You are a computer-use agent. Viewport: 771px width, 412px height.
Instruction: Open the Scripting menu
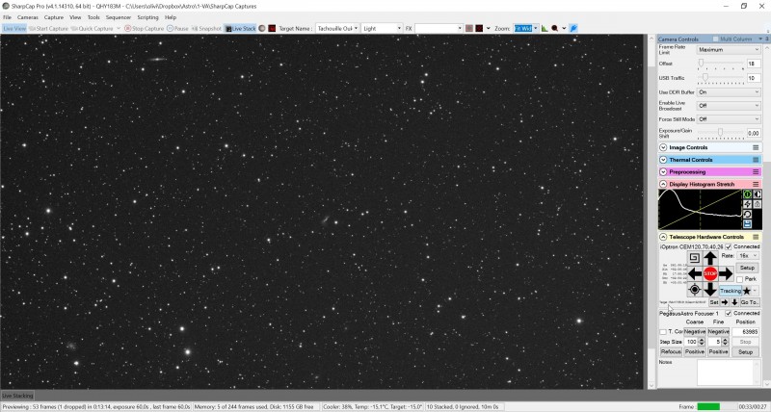[x=147, y=17]
